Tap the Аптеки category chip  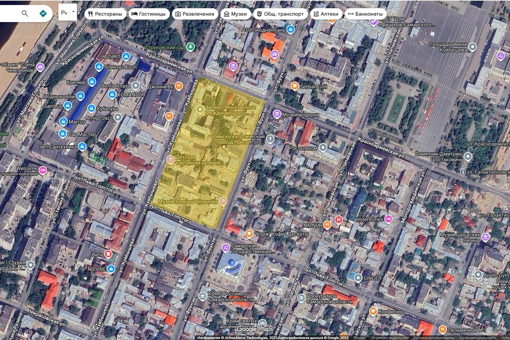pyautogui.click(x=326, y=14)
